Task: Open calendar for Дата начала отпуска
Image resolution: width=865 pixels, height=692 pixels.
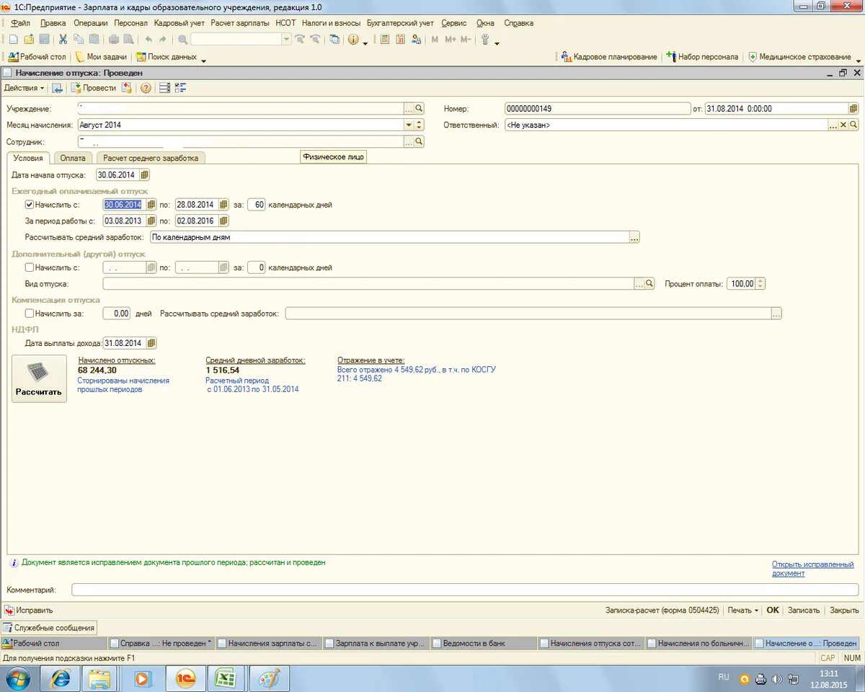Action: [x=145, y=174]
